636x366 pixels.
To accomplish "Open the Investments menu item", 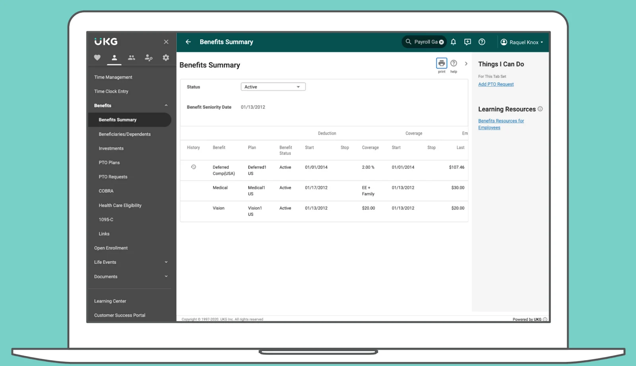I will coord(111,148).
